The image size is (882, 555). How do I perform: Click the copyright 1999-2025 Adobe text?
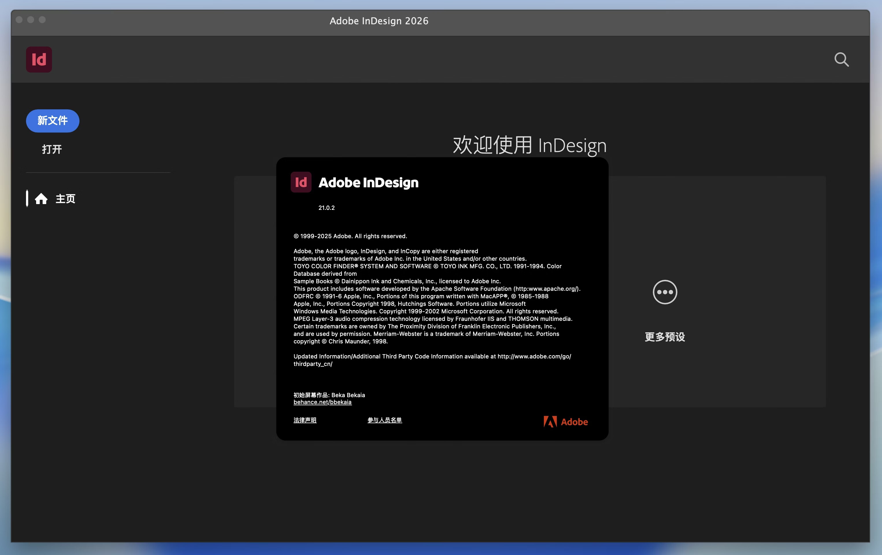pyautogui.click(x=350, y=236)
